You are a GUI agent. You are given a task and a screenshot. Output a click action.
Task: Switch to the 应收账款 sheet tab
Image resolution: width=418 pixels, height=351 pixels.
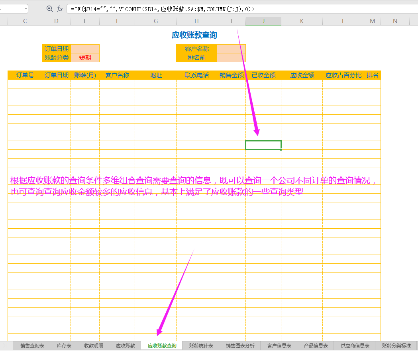tap(126, 345)
